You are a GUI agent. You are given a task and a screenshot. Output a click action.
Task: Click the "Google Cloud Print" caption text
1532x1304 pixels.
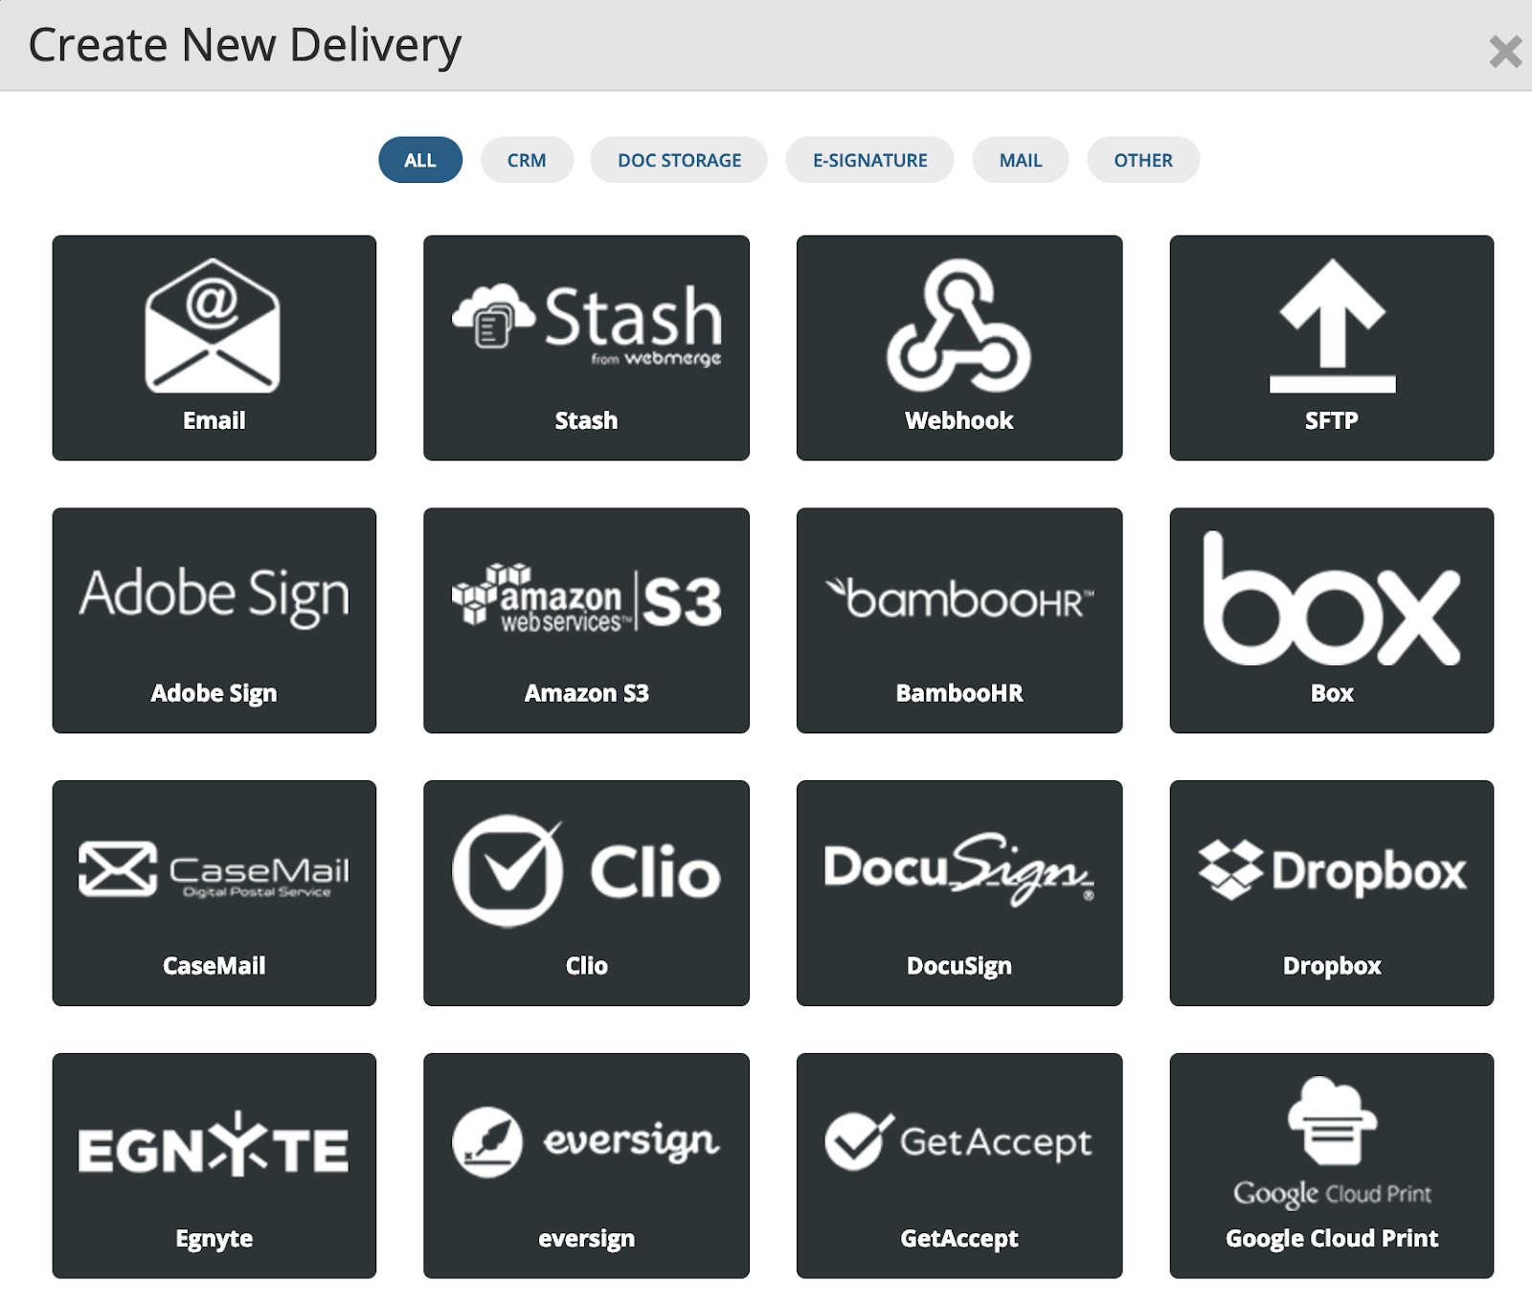click(x=1332, y=1239)
